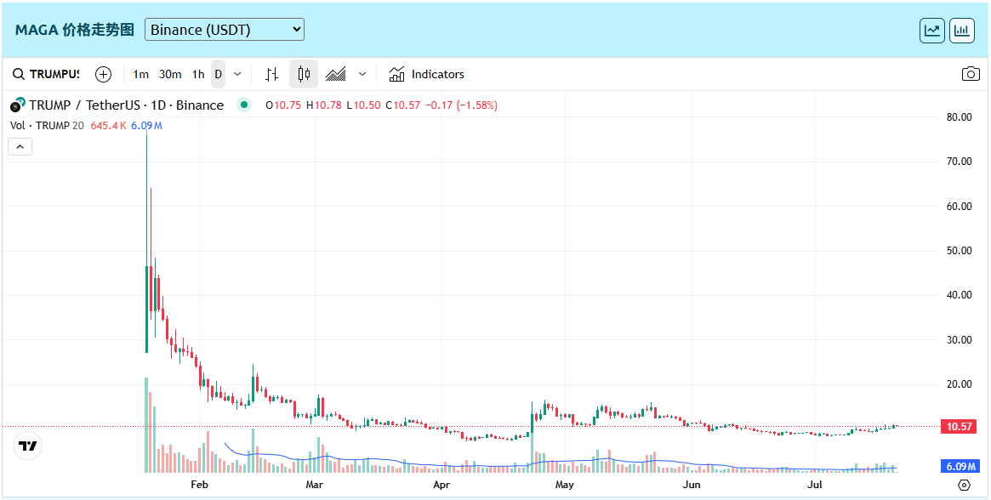
Task: Select the D daily interval
Action: point(218,74)
